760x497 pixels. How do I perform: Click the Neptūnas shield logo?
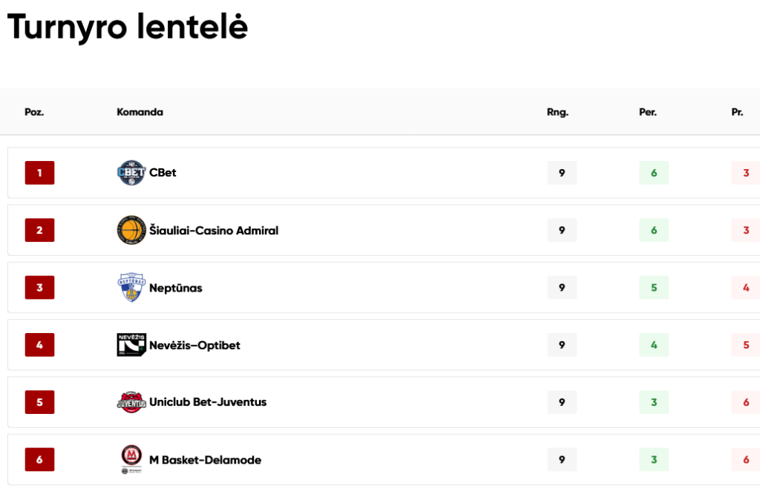(x=131, y=287)
